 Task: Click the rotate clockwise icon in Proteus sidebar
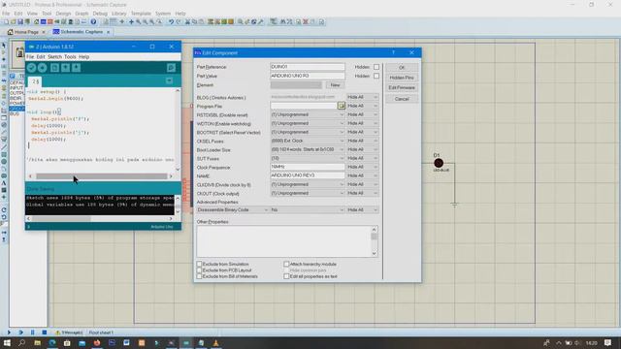[x=4, y=209]
